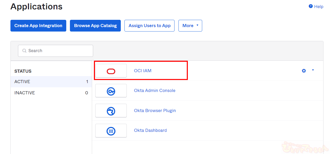Image resolution: width=330 pixels, height=154 pixels.
Task: Open the gear settings for OCI IAM
Action: [x=304, y=71]
